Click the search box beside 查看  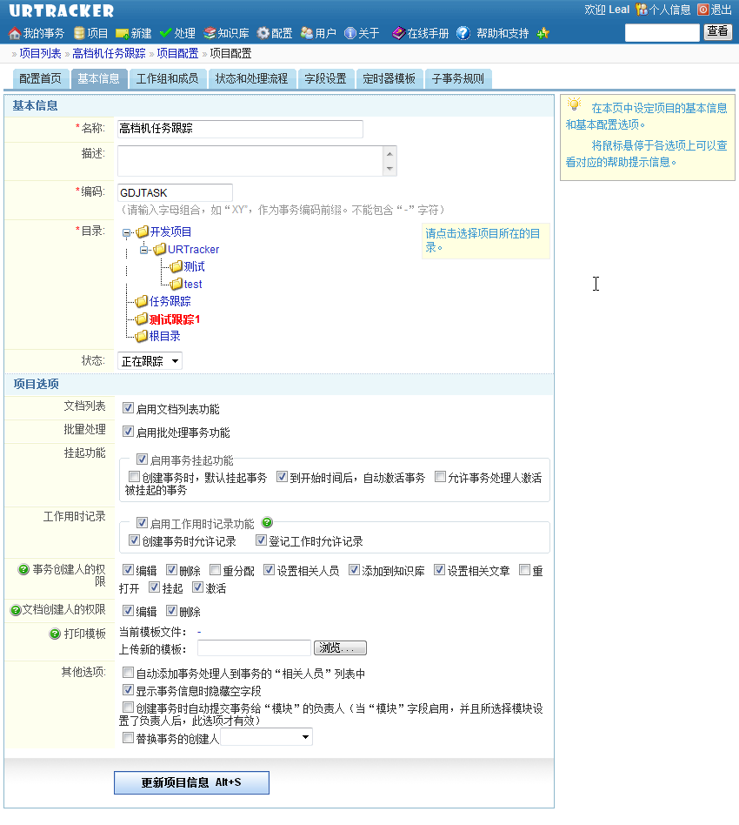click(x=662, y=32)
